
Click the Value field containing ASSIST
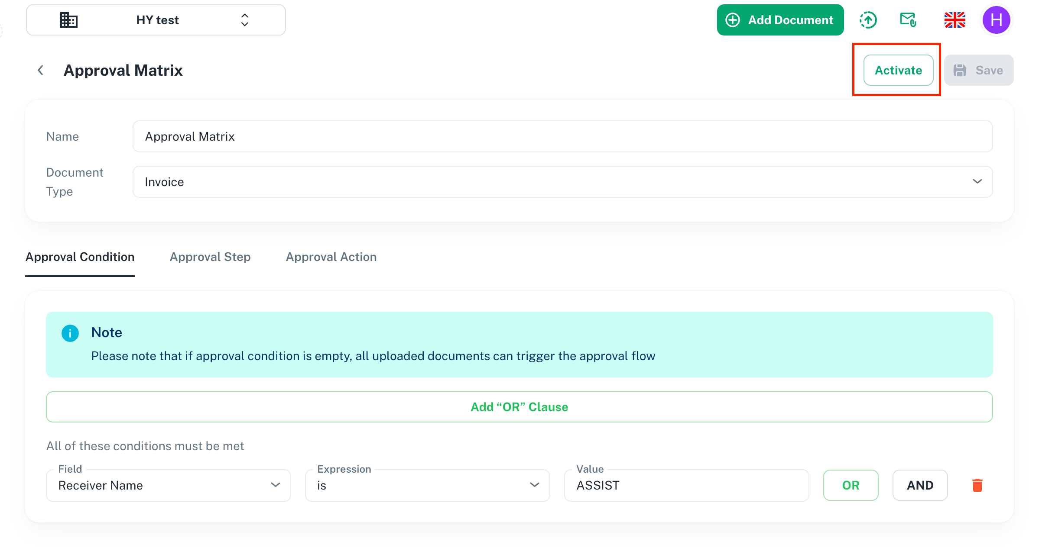[686, 485]
